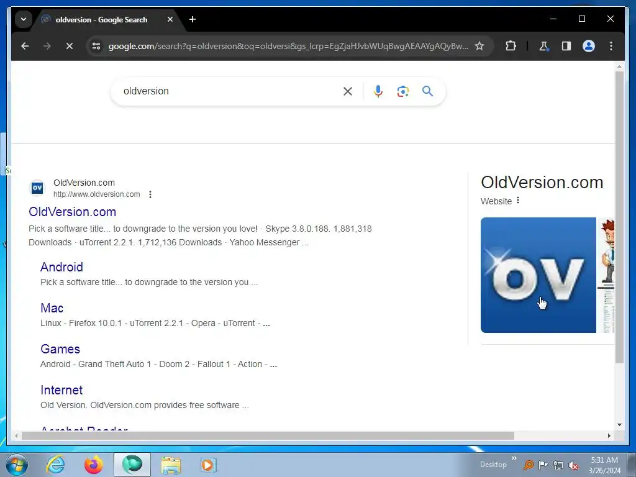The width and height of the screenshot is (636, 477).
Task: Bookmark this page with the star icon
Action: click(x=479, y=46)
